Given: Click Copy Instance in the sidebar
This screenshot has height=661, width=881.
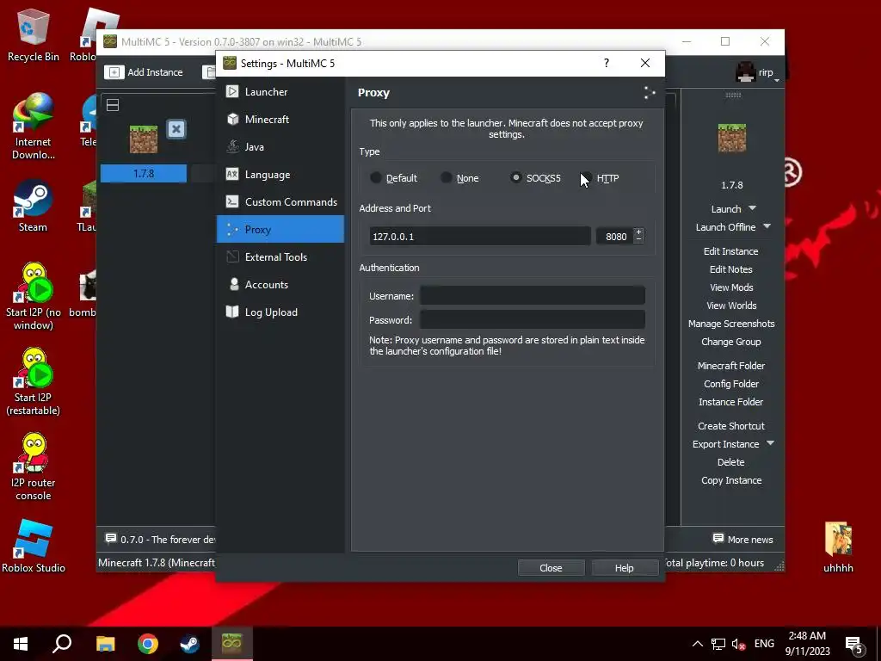Looking at the screenshot, I should (x=731, y=480).
